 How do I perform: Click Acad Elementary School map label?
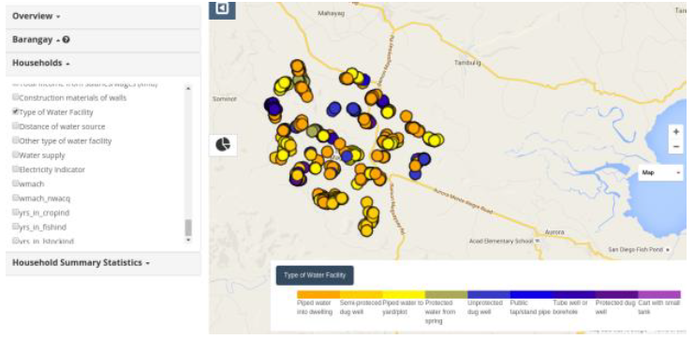coord(501,241)
